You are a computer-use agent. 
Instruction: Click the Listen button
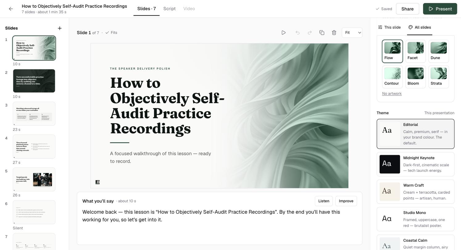(324, 201)
